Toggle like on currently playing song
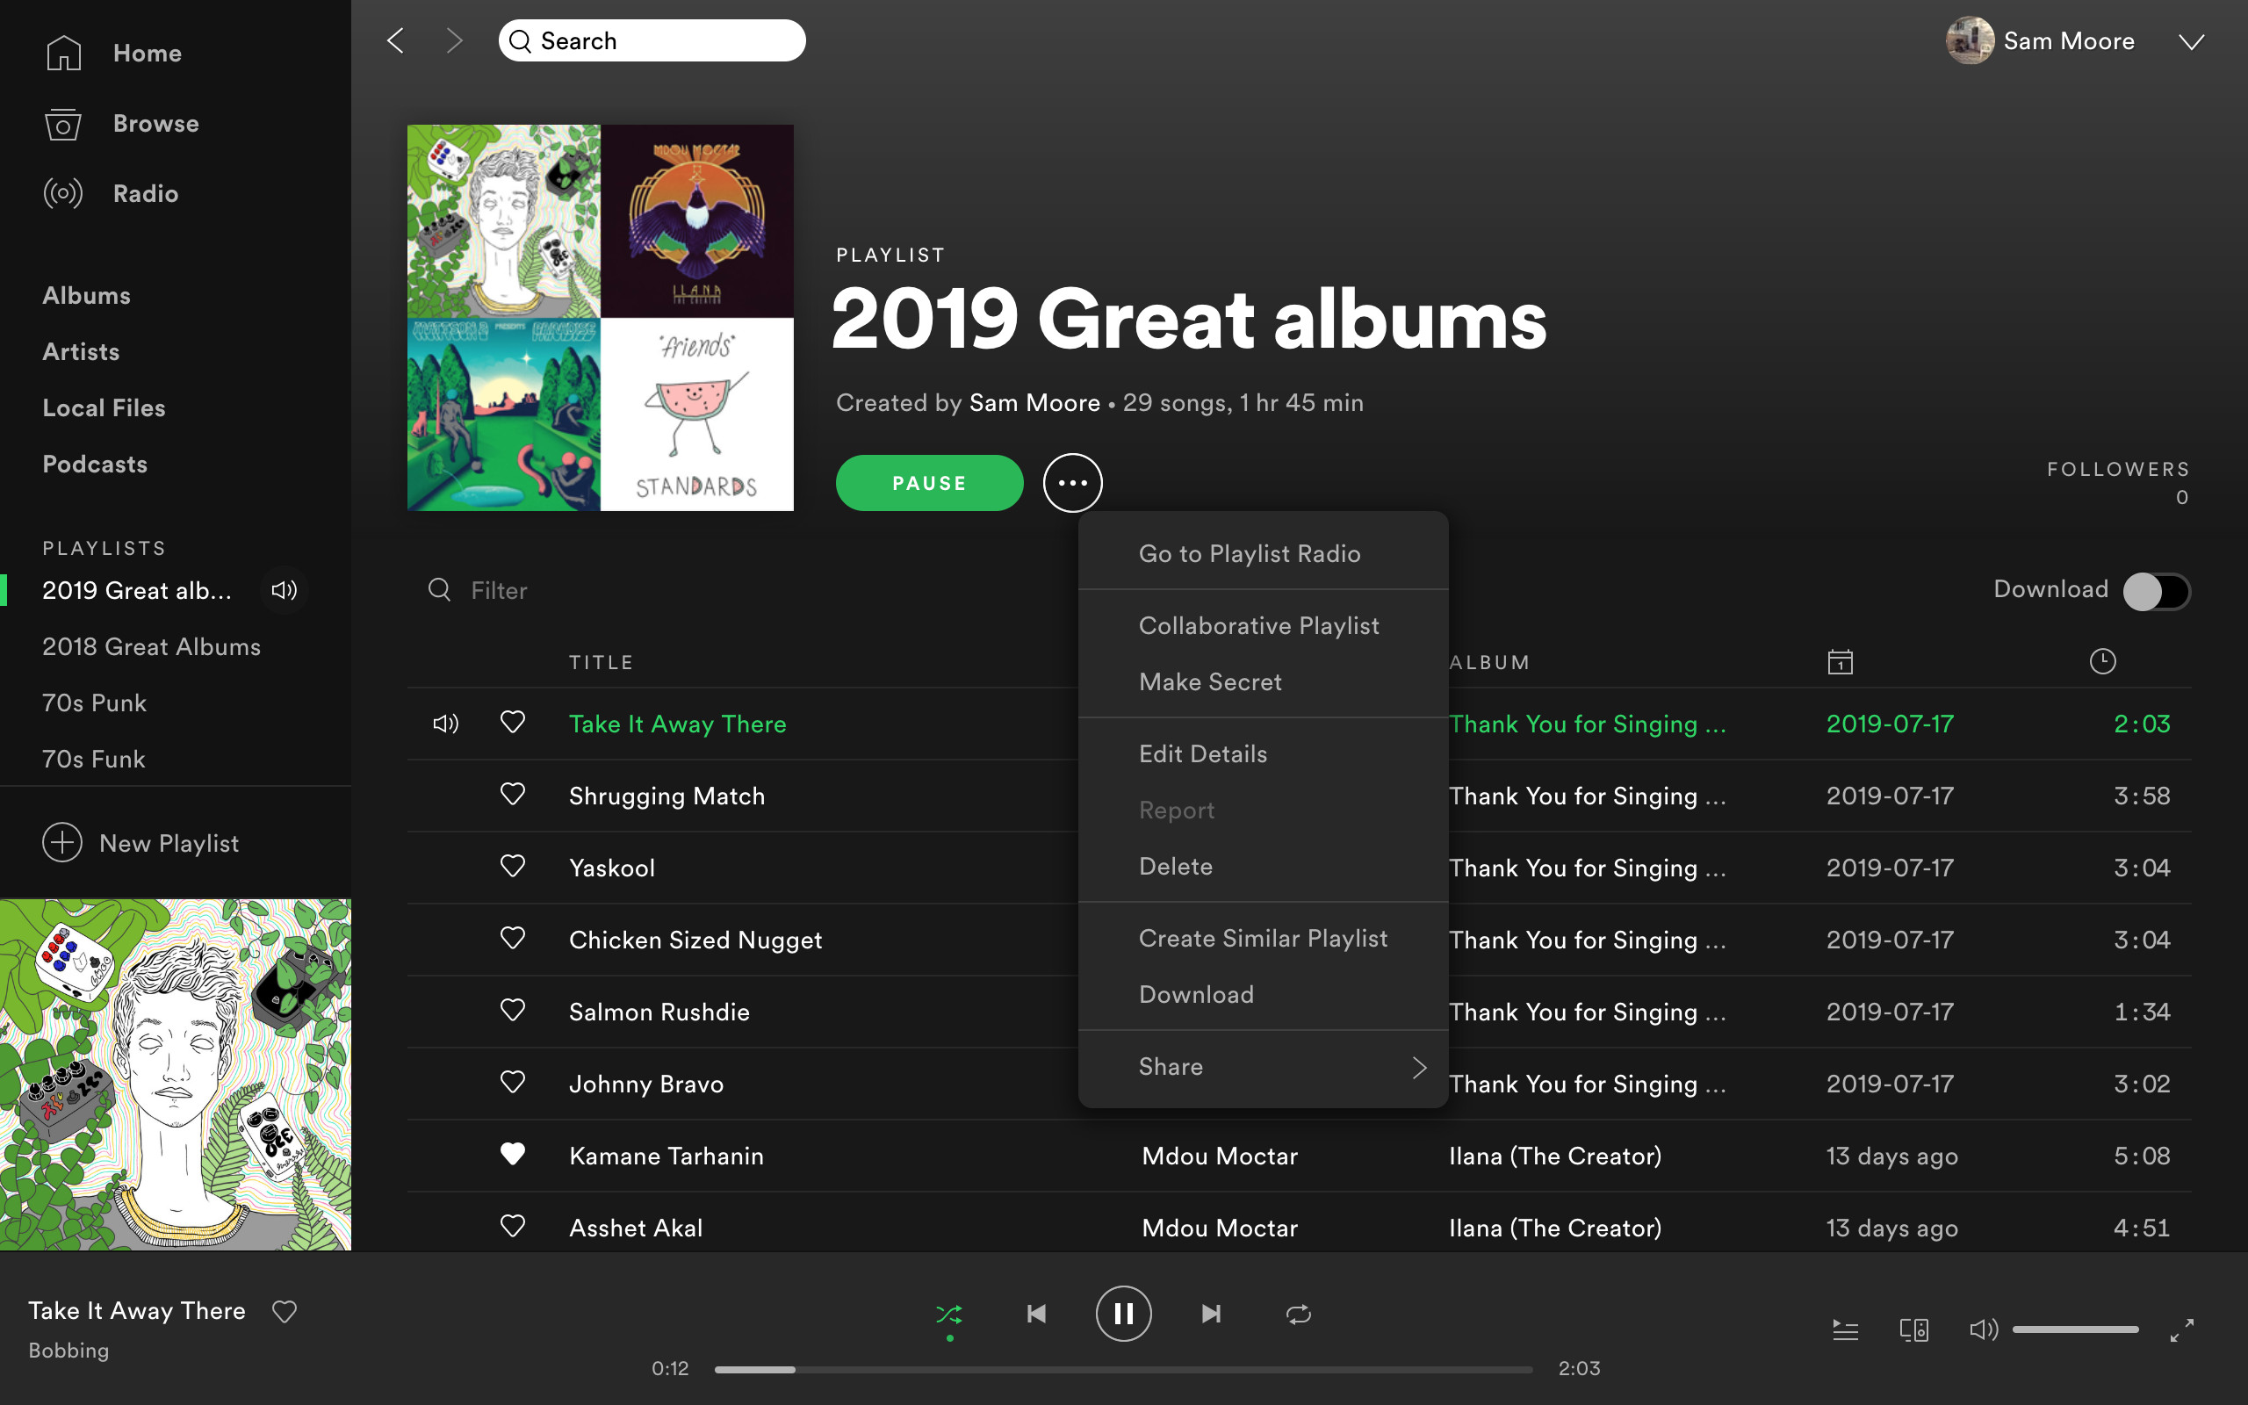Image resolution: width=2248 pixels, height=1405 pixels. tap(284, 1311)
